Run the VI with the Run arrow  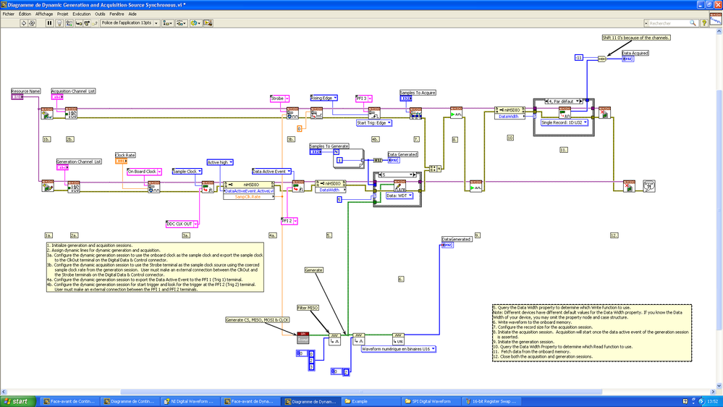pyautogui.click(x=24, y=23)
